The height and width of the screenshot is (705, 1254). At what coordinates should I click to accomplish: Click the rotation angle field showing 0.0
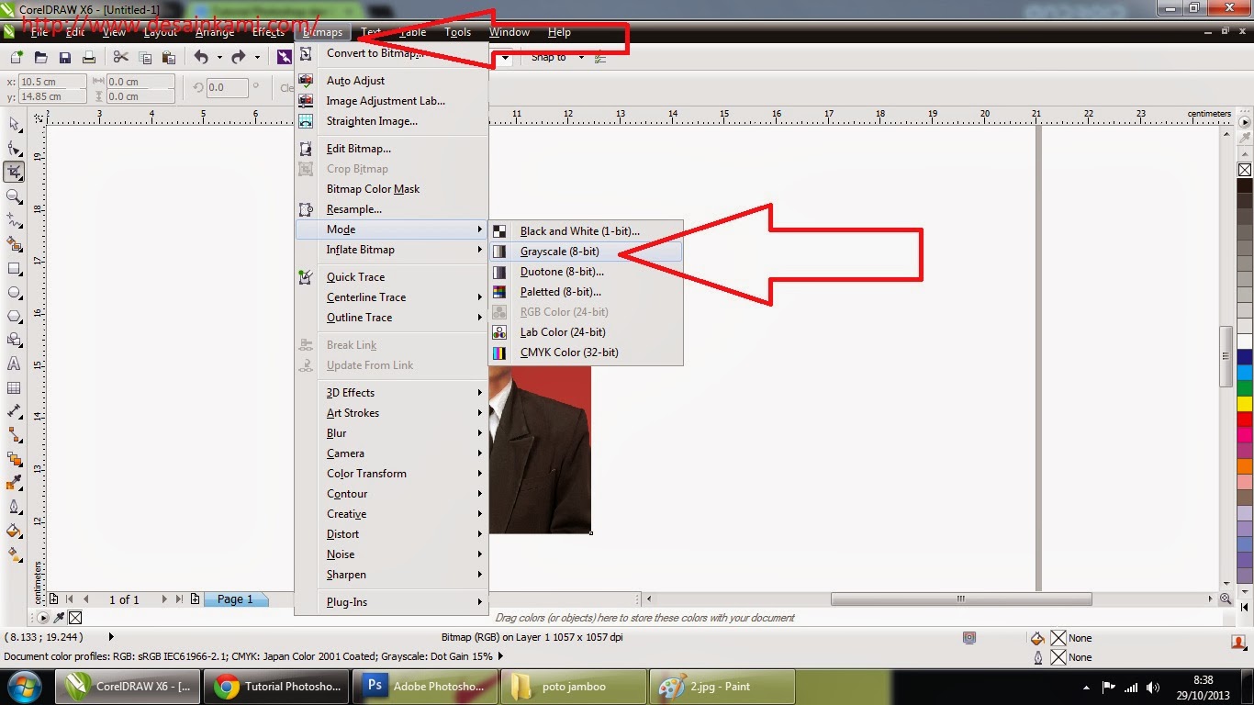[227, 88]
